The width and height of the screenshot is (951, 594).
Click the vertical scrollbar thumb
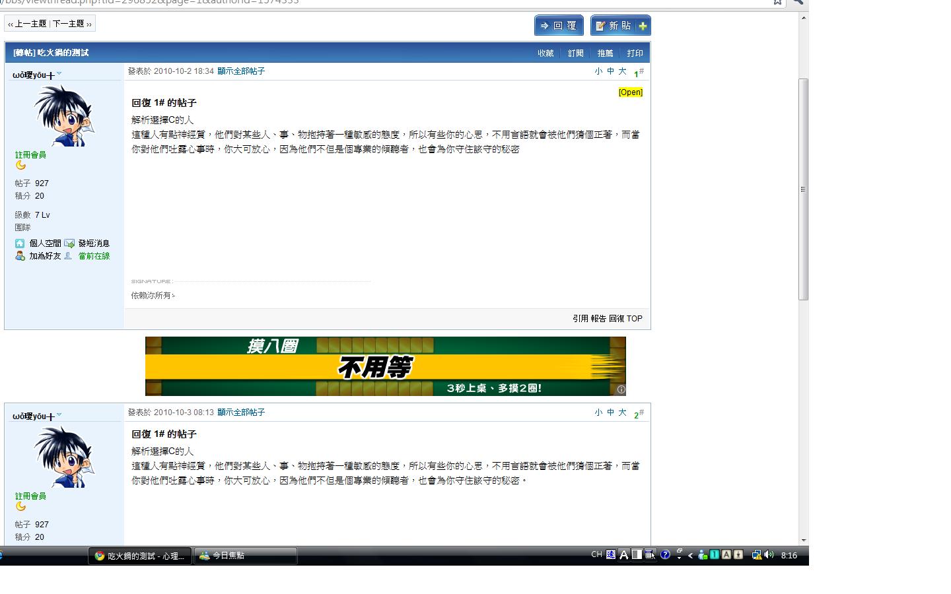click(804, 189)
